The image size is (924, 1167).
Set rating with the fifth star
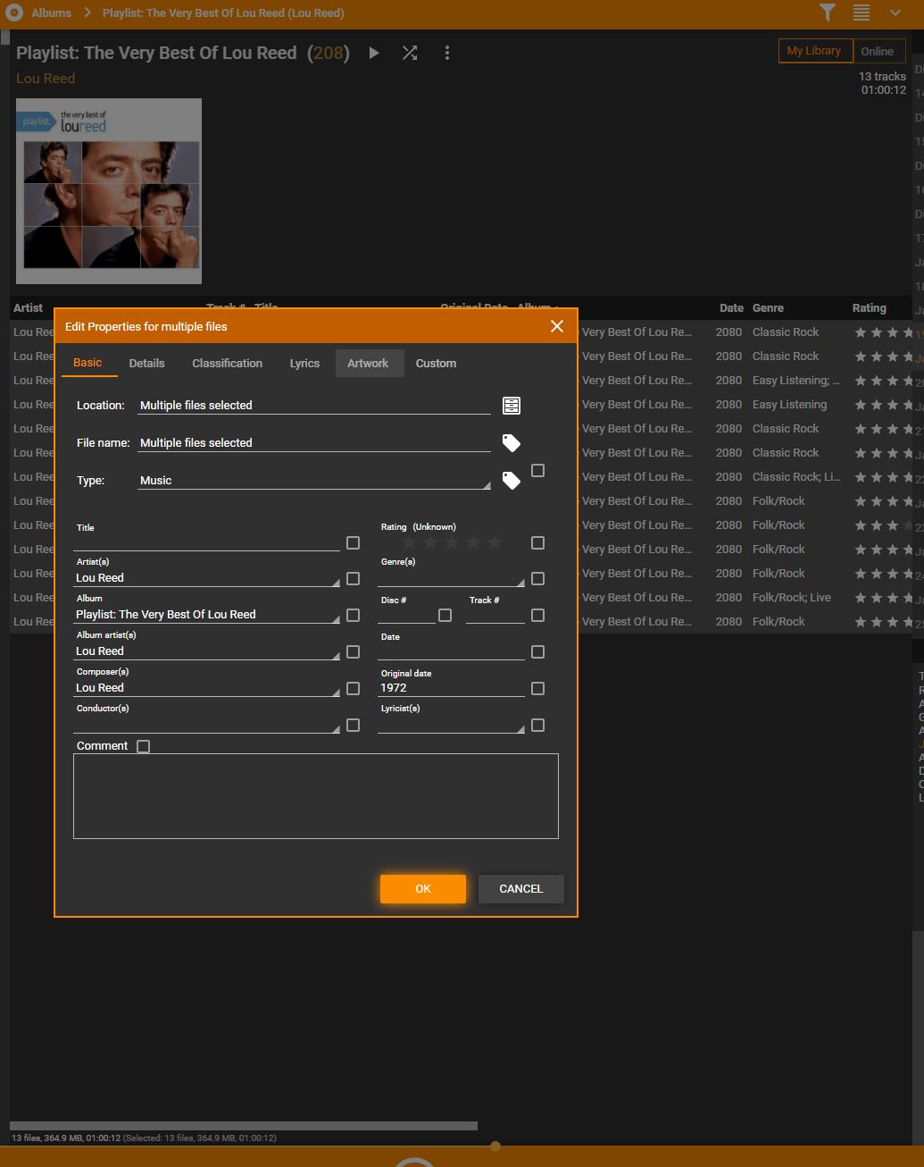pos(495,542)
